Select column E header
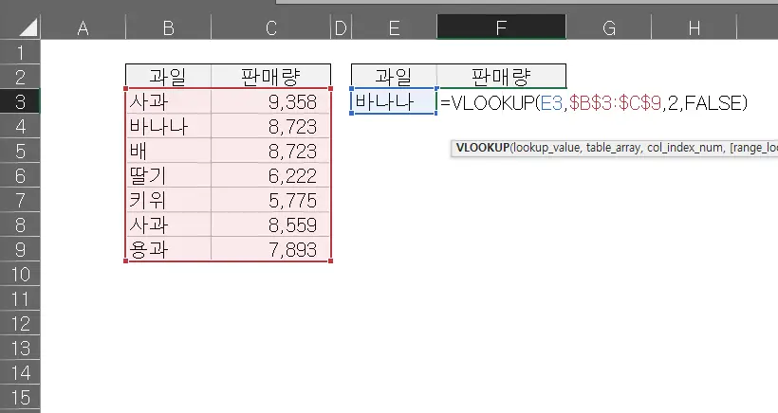 tap(394, 27)
